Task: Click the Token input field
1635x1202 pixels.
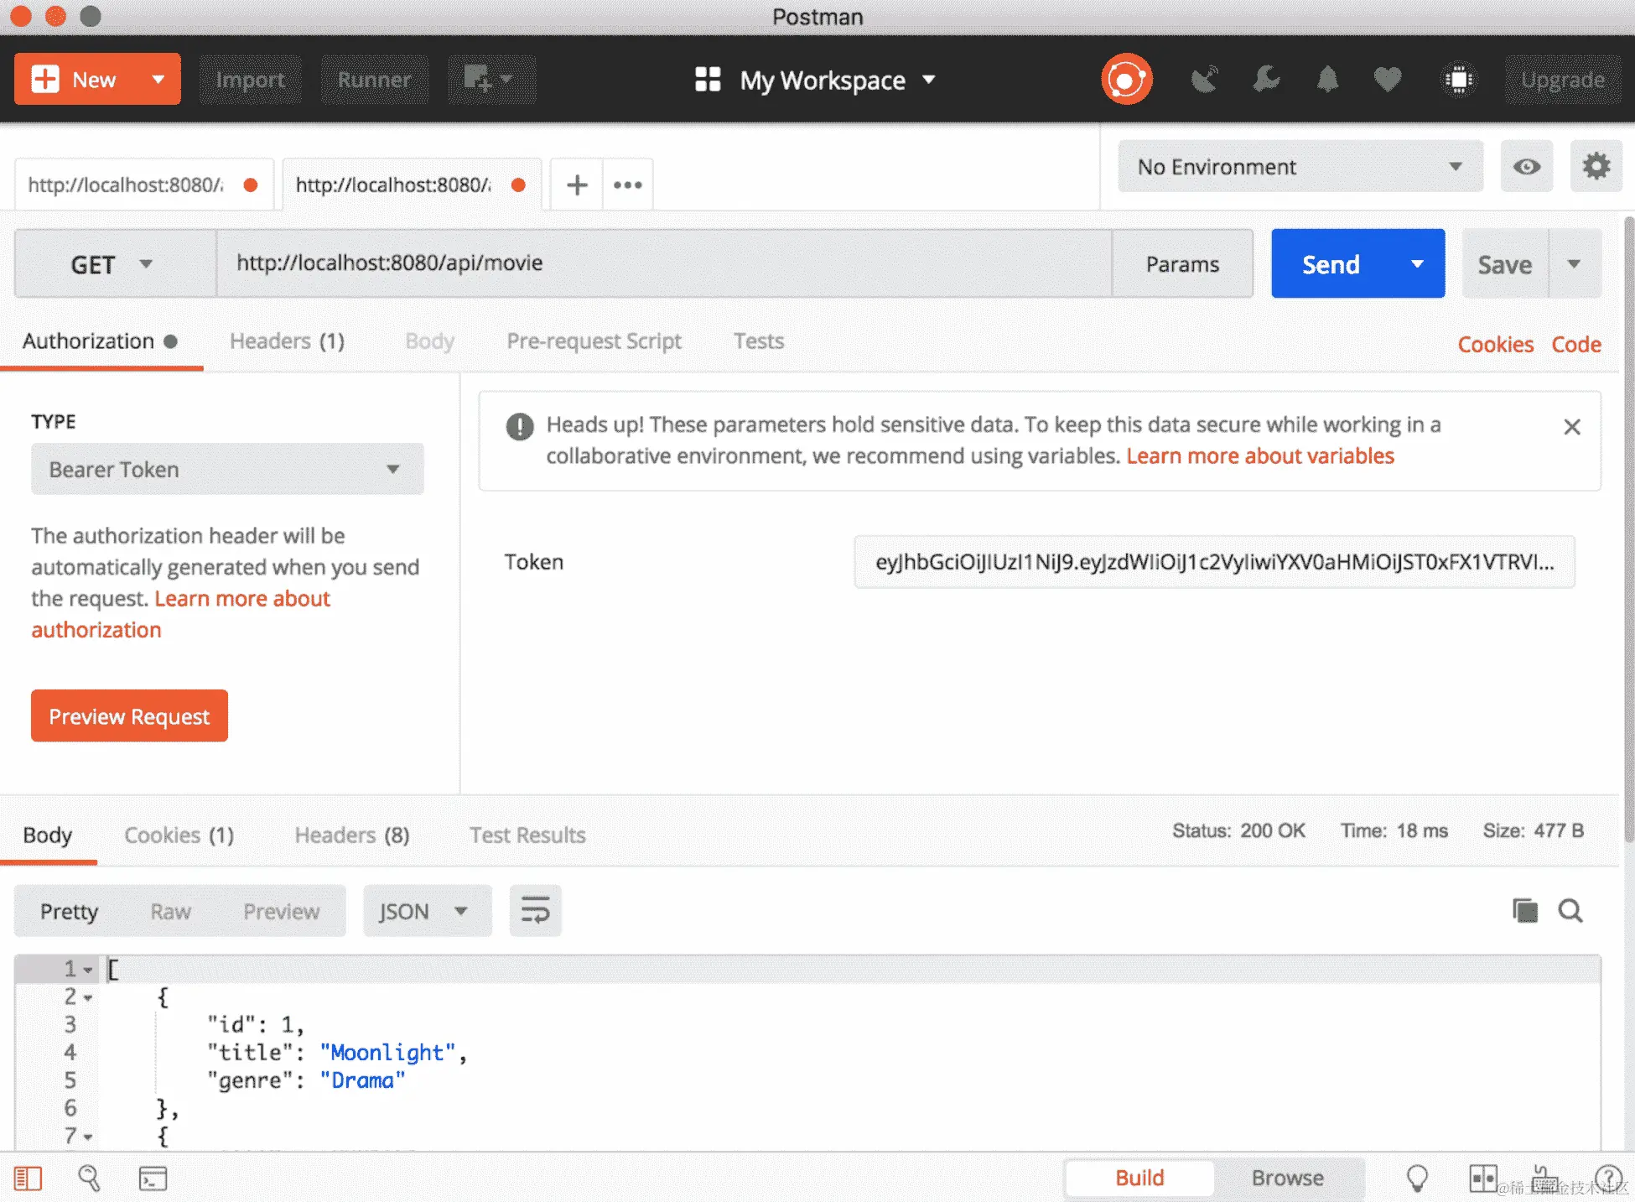Action: click(1213, 562)
